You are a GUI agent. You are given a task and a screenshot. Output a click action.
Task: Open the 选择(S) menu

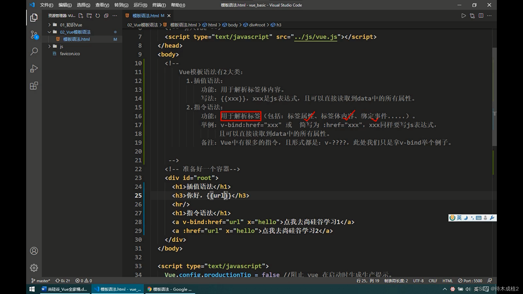(x=84, y=5)
